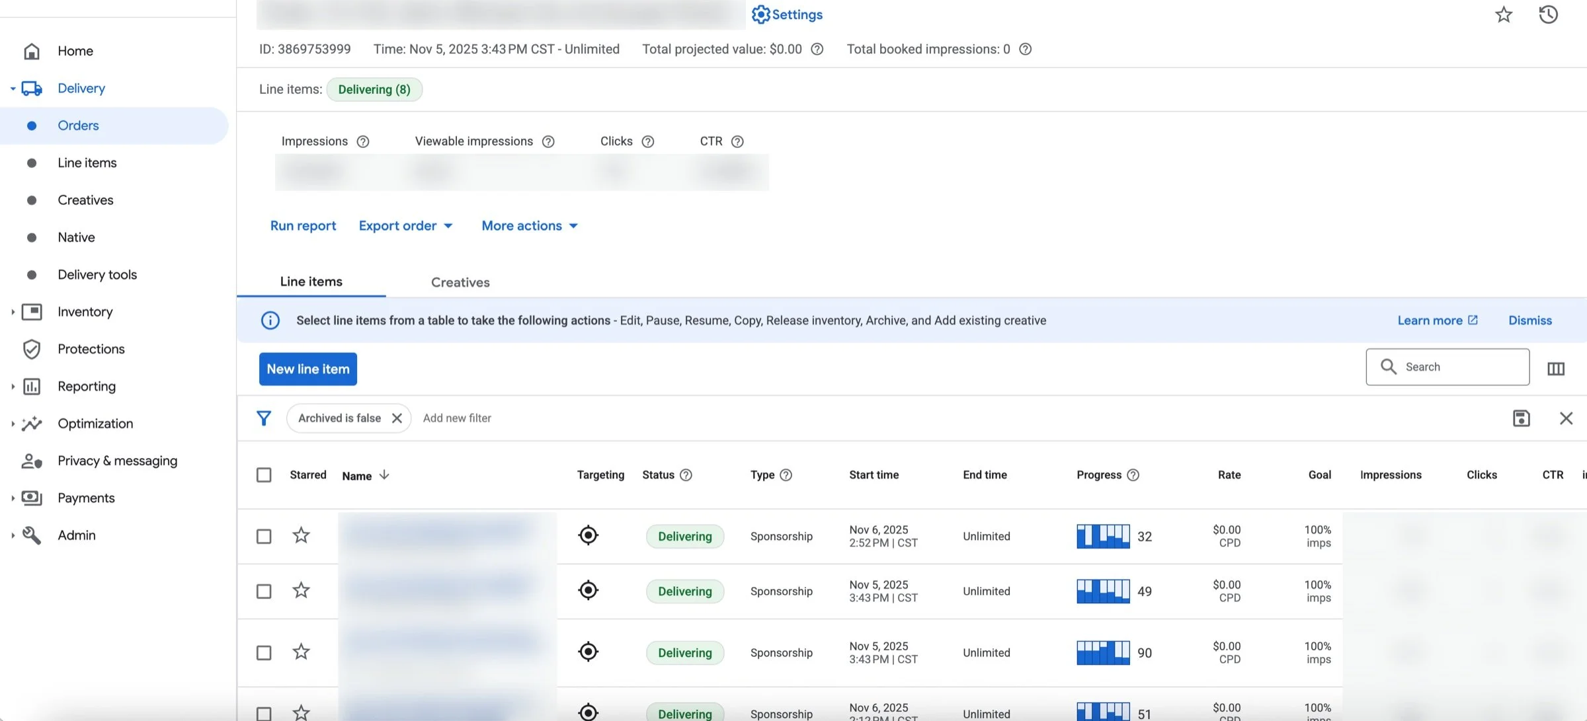Click help icon beside Clicks metric
1587x721 pixels.
(648, 141)
